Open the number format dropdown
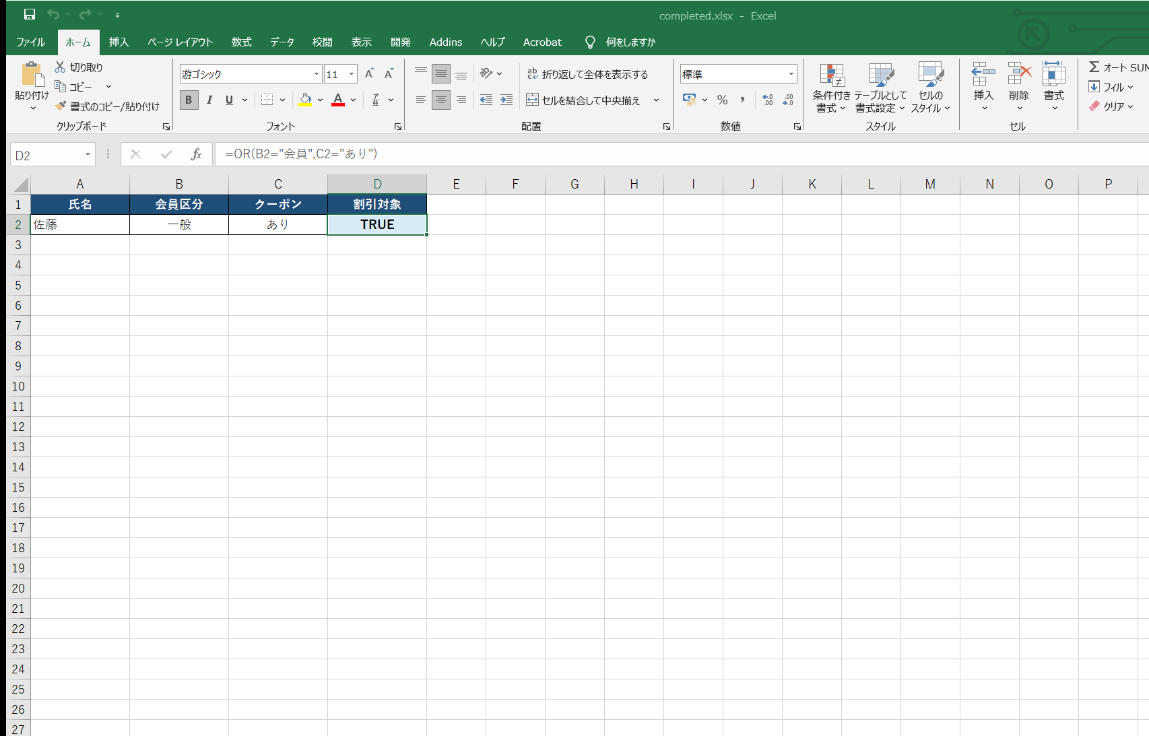This screenshot has width=1149, height=736. (x=791, y=74)
